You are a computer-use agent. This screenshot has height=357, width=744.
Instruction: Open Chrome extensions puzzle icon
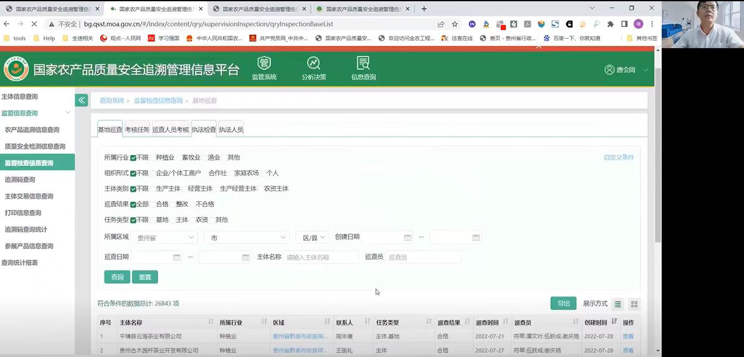pos(611,24)
